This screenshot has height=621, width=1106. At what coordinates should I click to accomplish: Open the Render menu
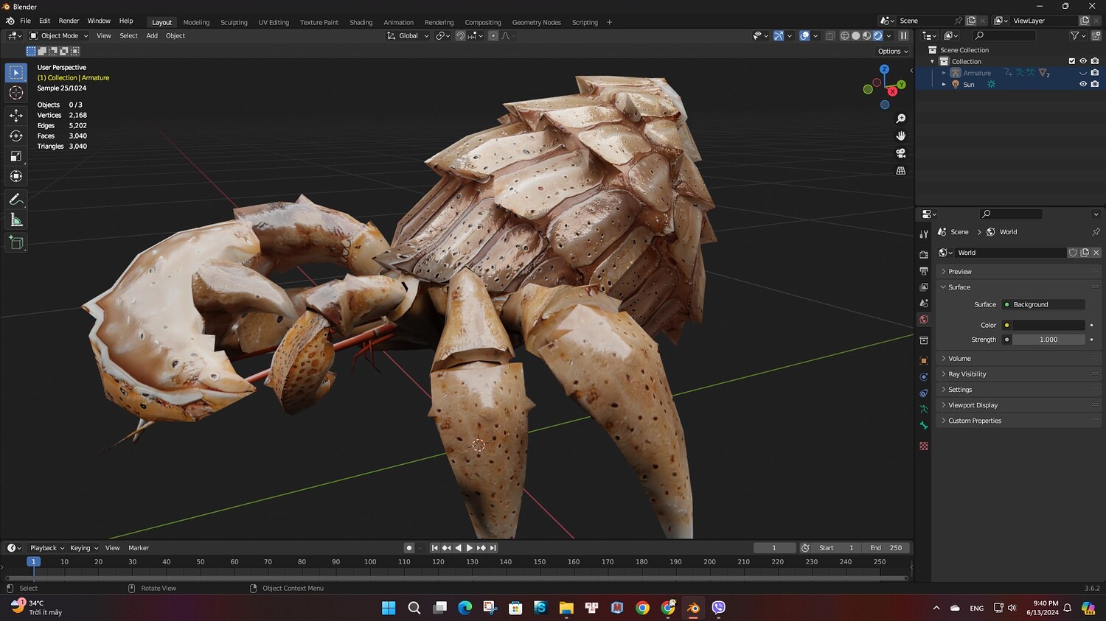(x=69, y=21)
